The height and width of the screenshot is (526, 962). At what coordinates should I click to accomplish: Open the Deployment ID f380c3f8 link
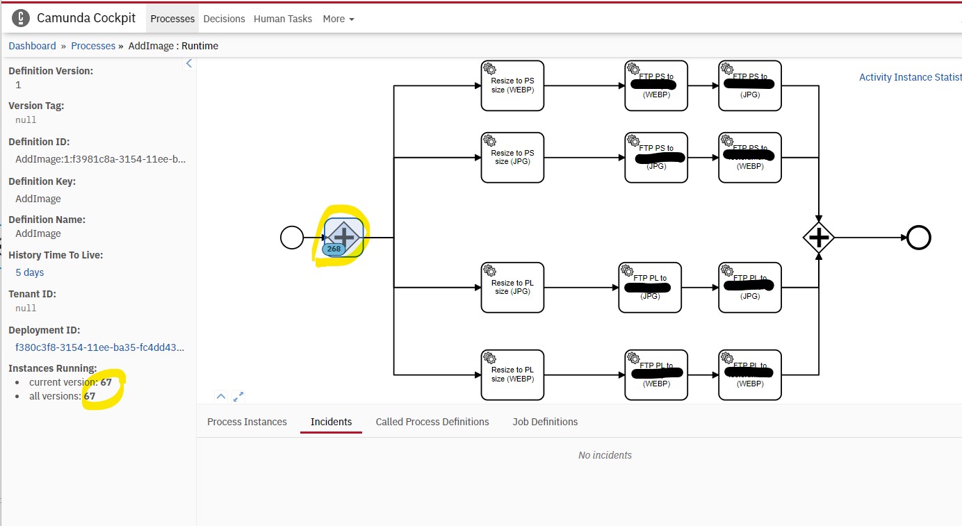click(x=100, y=347)
